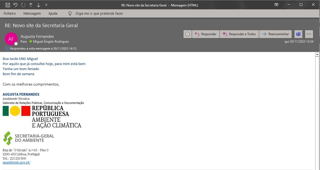The height and width of the screenshot is (170, 320).
Task: Click the lightbulb icon beside Diga-me
Action: [70, 13]
